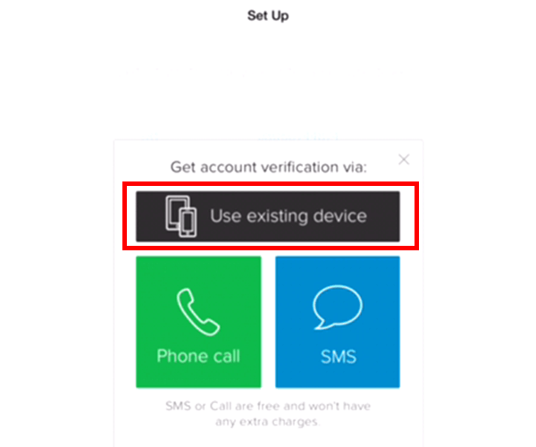Screen dimensions: 536x447
Task: Choose Use existing device option
Action: click(x=268, y=216)
